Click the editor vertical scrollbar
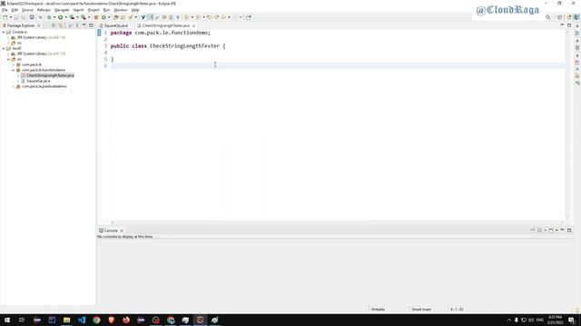This screenshot has width=581, height=326. tap(567, 125)
